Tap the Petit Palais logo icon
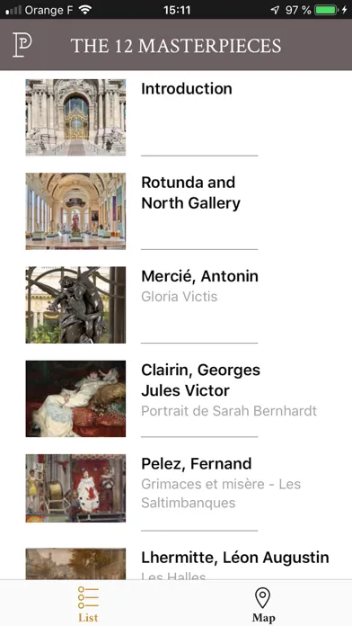This screenshot has height=626, width=352. click(22, 45)
